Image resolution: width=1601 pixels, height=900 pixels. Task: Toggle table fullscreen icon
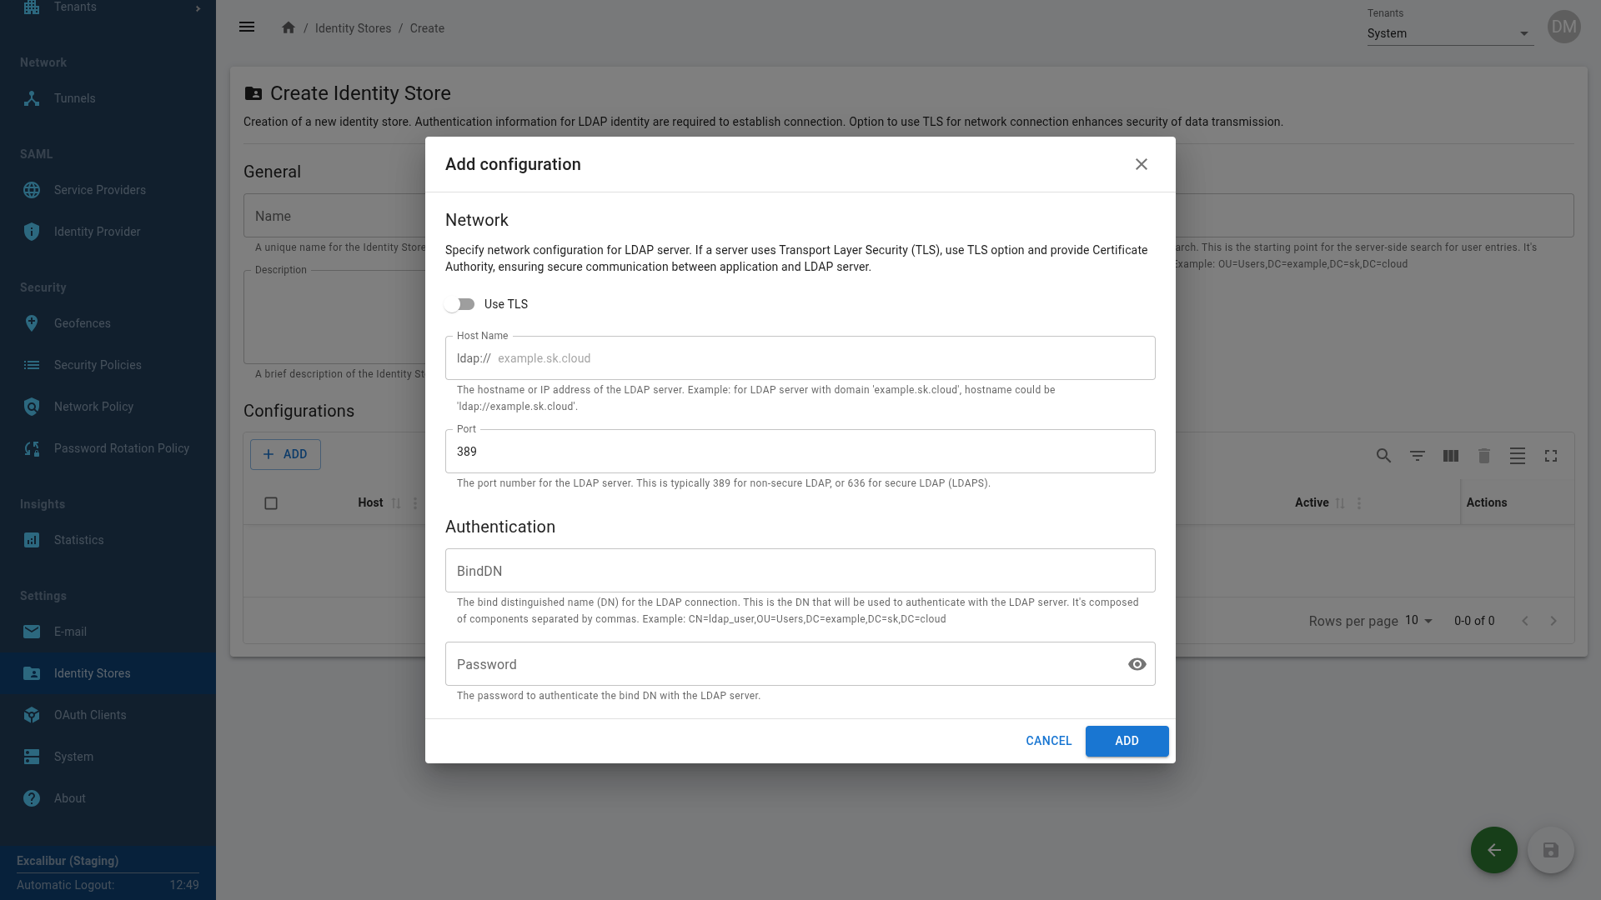[1551, 456]
